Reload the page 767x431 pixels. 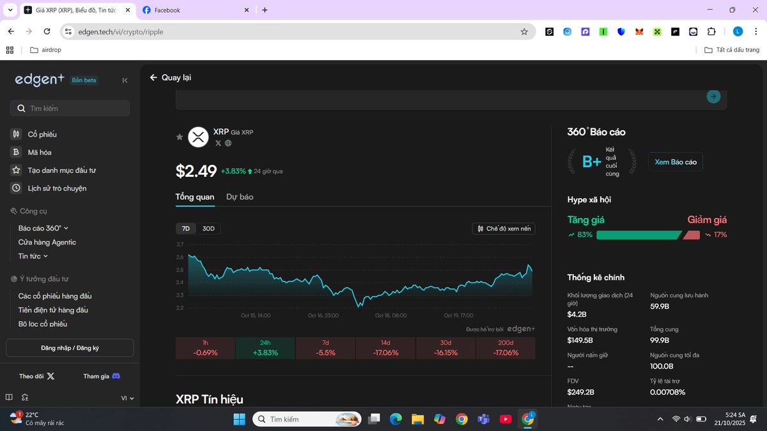tap(47, 31)
